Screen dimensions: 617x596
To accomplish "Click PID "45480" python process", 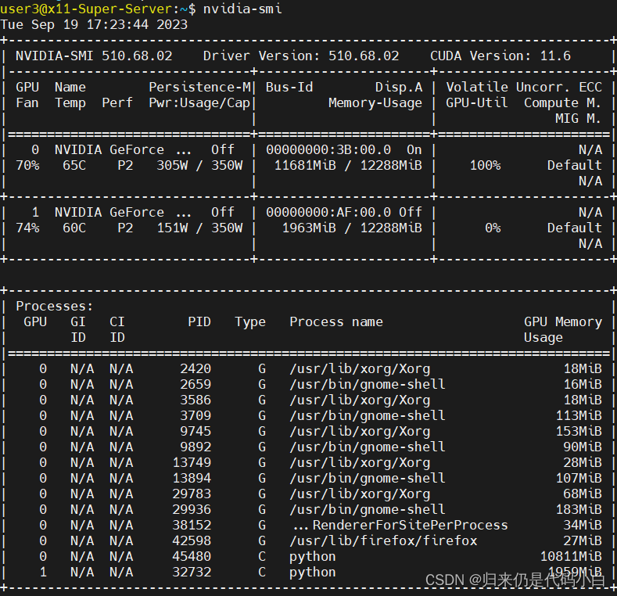I will point(192,557).
